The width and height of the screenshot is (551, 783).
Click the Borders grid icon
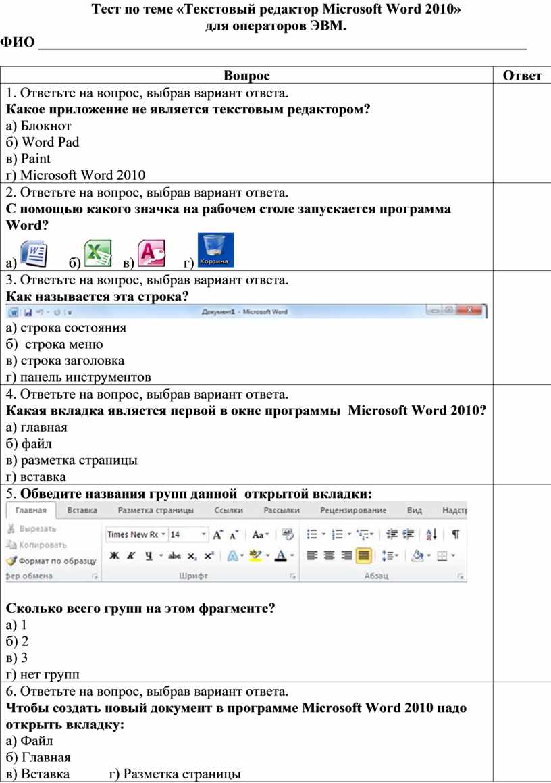point(442,556)
